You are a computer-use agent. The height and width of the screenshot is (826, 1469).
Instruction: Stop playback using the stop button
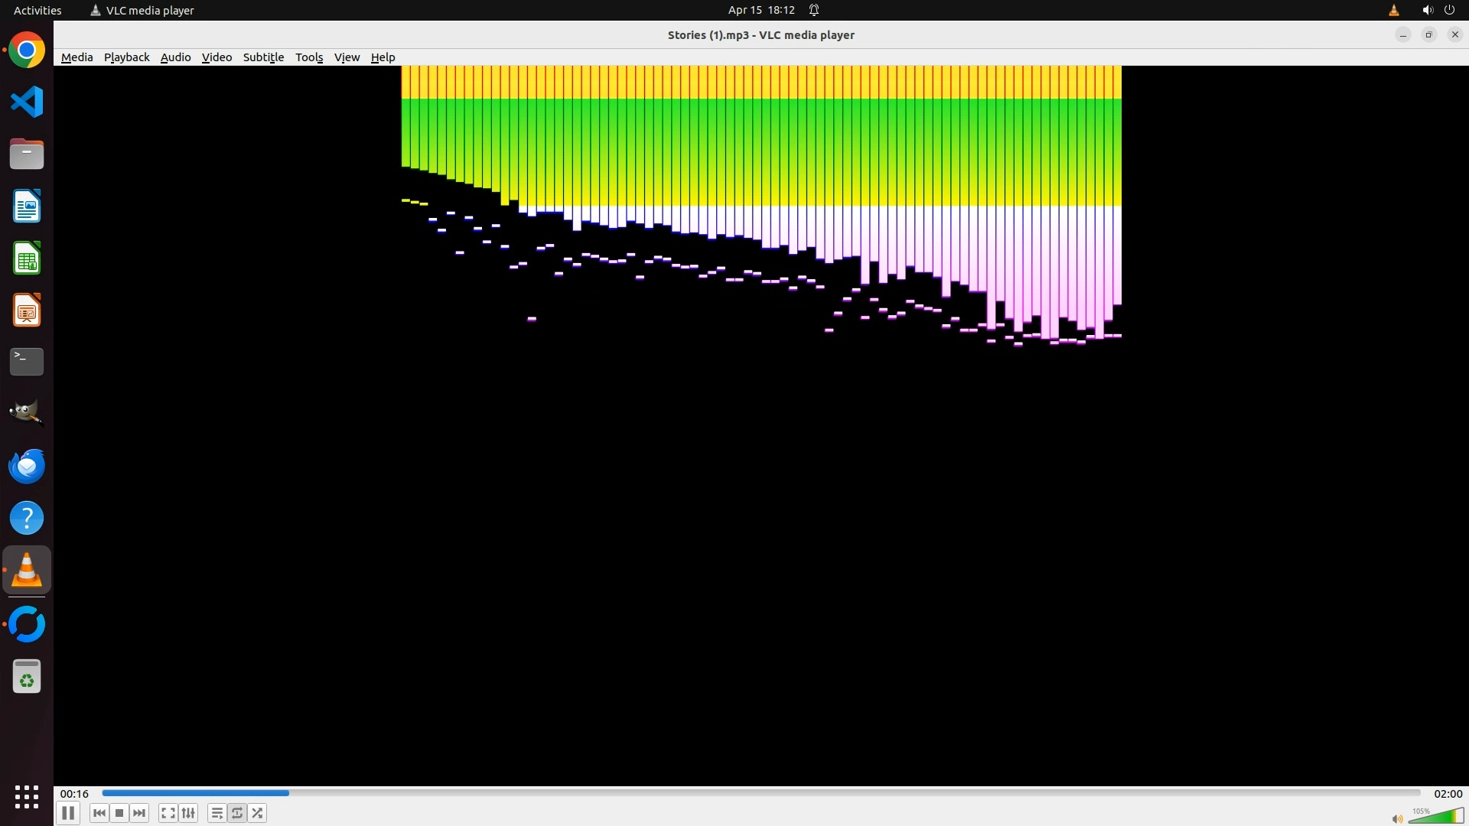coord(119,813)
